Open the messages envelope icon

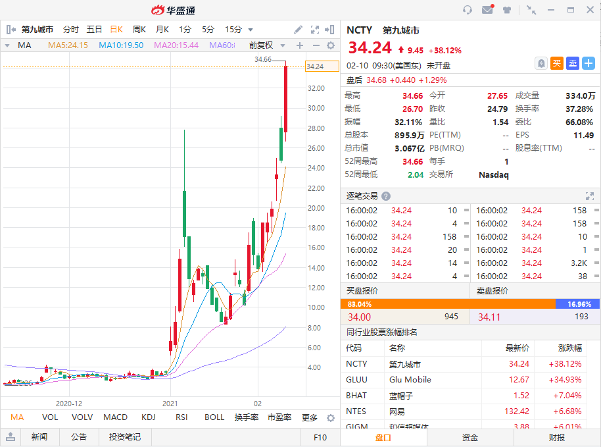click(x=487, y=10)
